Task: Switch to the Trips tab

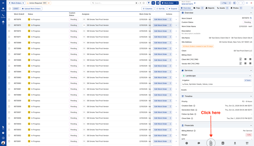Action: (198, 8)
